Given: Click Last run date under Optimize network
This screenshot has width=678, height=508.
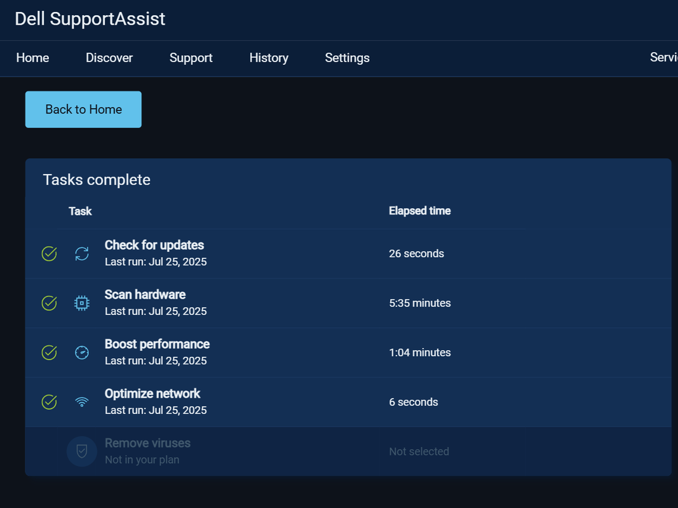Looking at the screenshot, I should point(156,410).
